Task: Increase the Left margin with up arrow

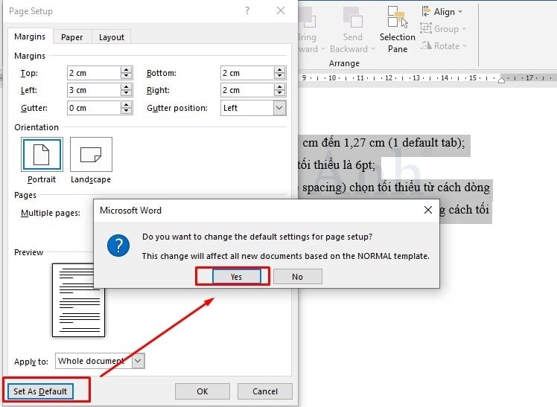Action: (x=126, y=87)
